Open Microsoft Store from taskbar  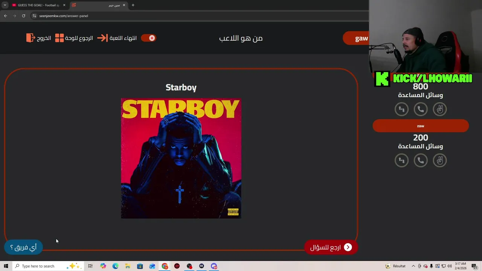tap(140, 266)
